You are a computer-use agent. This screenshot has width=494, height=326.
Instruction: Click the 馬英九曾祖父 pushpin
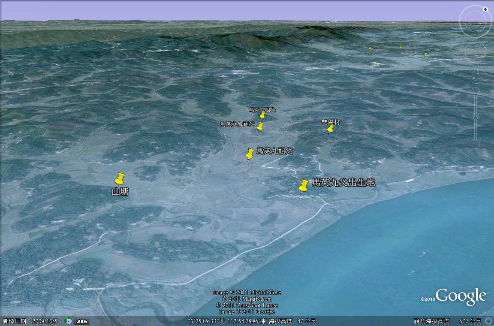(260, 127)
